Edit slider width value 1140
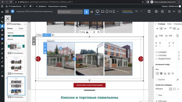 [x=161, y=36]
